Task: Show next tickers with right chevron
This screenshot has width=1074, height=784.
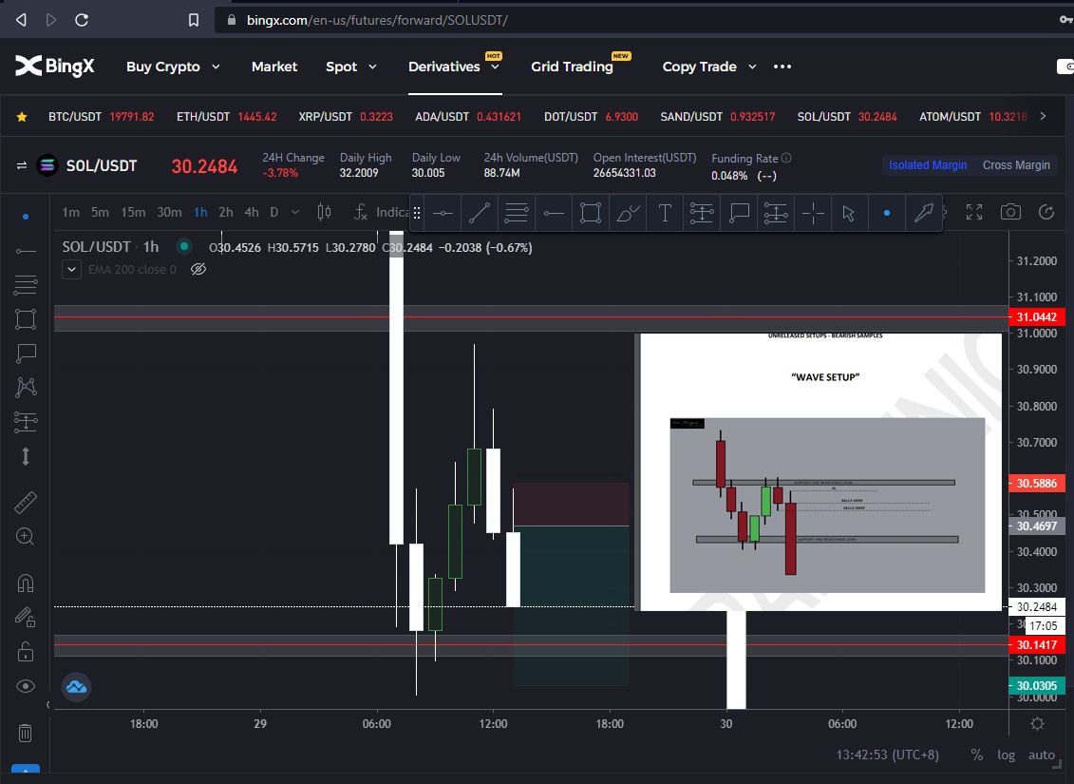Action: point(1043,116)
